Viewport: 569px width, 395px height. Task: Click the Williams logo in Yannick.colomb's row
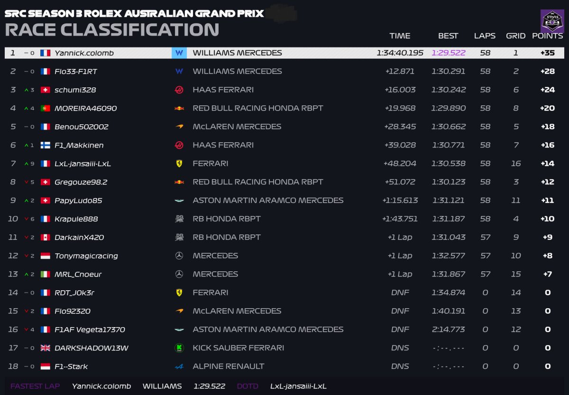179,53
